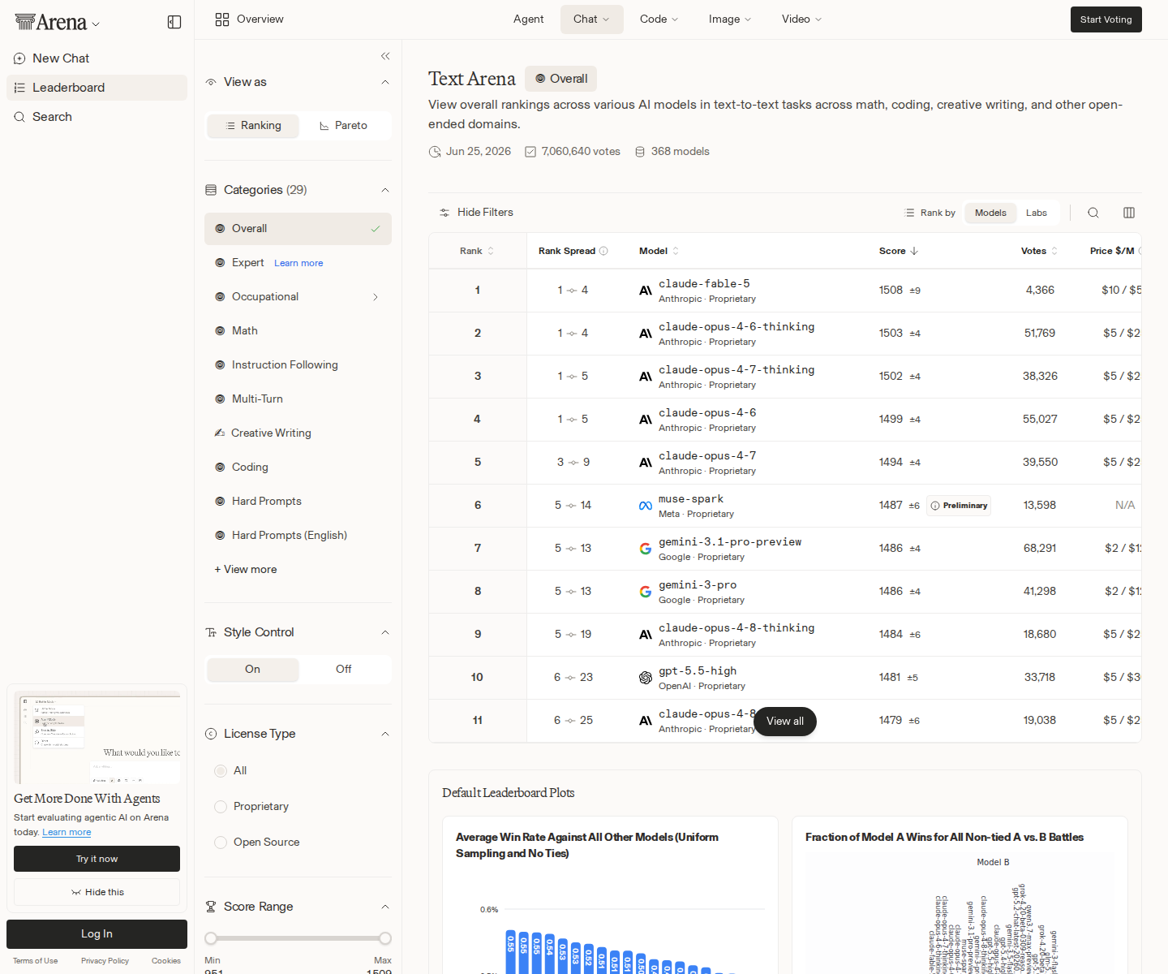Expand the Occupational category submenu
Screen dimensions: 1168x974
(x=376, y=297)
